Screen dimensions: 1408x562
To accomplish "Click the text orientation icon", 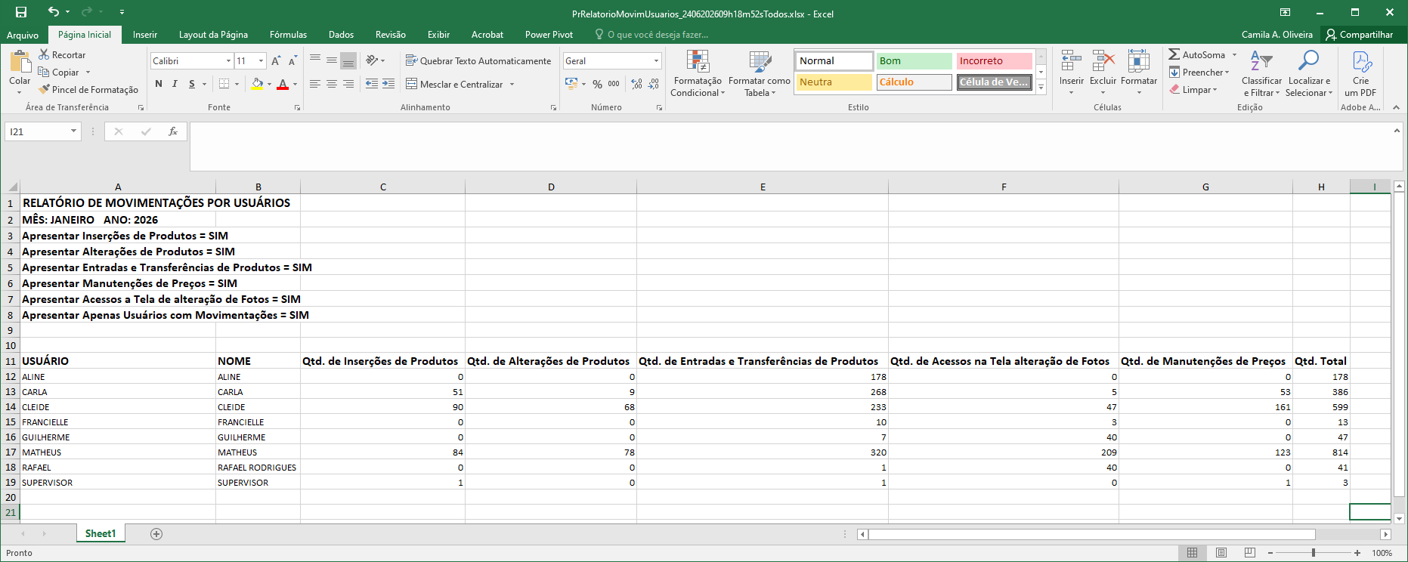I will tap(372, 60).
